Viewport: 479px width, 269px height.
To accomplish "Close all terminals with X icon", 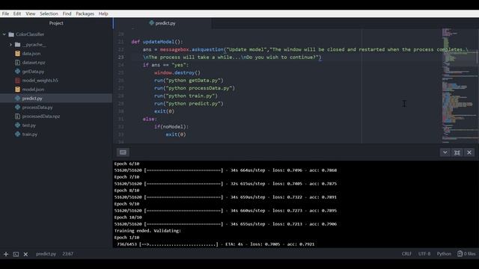I will pyautogui.click(x=25, y=254).
